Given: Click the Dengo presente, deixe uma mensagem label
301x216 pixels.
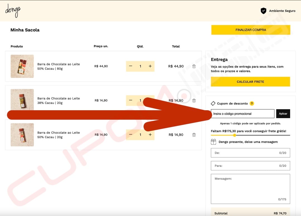Looking at the screenshot, I should (x=248, y=142).
